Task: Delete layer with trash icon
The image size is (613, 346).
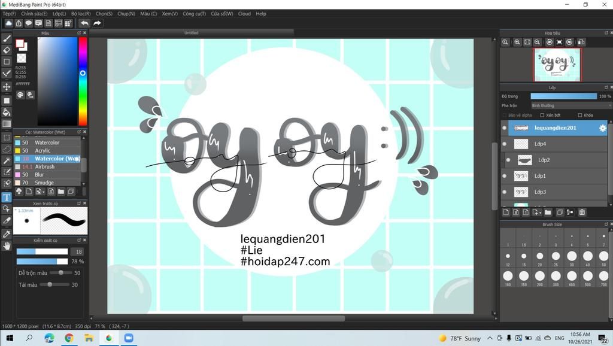Action: point(582,213)
